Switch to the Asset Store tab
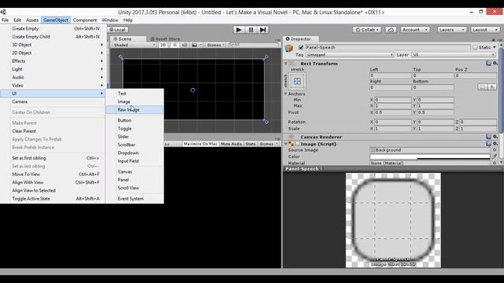This screenshot has height=283, width=504. pyautogui.click(x=165, y=39)
